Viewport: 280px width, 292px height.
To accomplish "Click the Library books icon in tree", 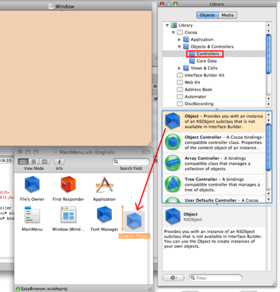I will click(x=174, y=25).
